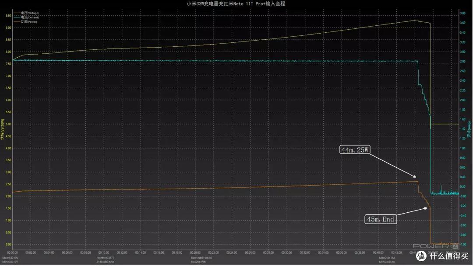Click the Elapsed:01:04:36 status entry
This screenshot has height=266, width=473.
(201, 258)
